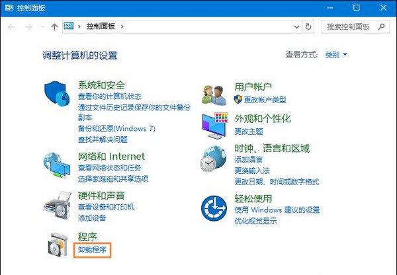Expand the address bar history dropdown
This screenshot has width=397, height=275.
click(x=296, y=26)
